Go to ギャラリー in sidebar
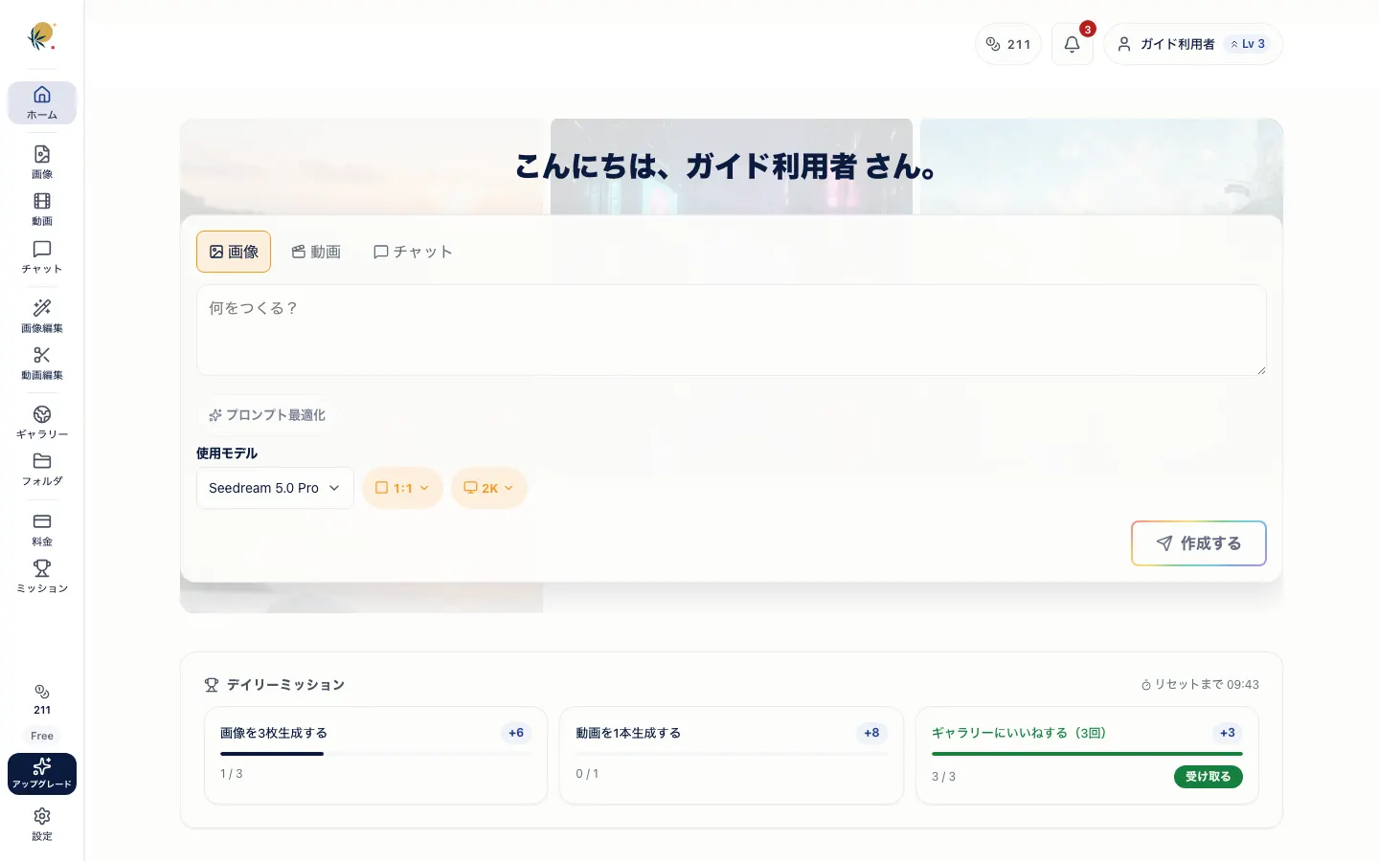The image size is (1379, 861). 42,423
